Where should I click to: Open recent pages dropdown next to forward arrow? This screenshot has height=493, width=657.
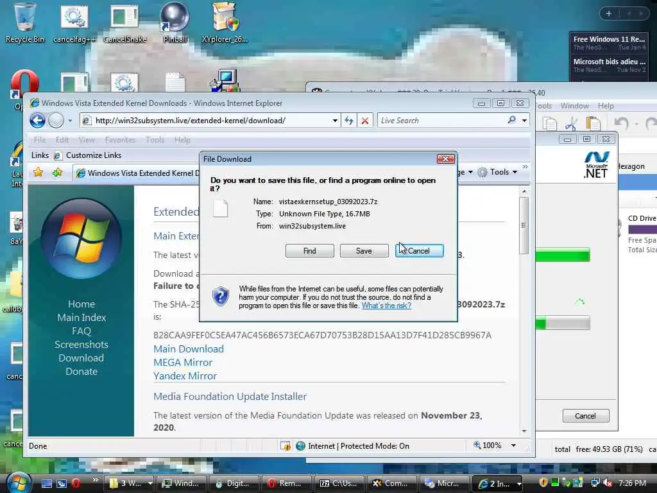click(x=70, y=121)
